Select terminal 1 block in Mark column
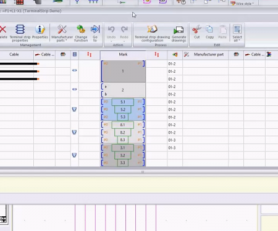The height and width of the screenshot is (231, 278). 123,71
